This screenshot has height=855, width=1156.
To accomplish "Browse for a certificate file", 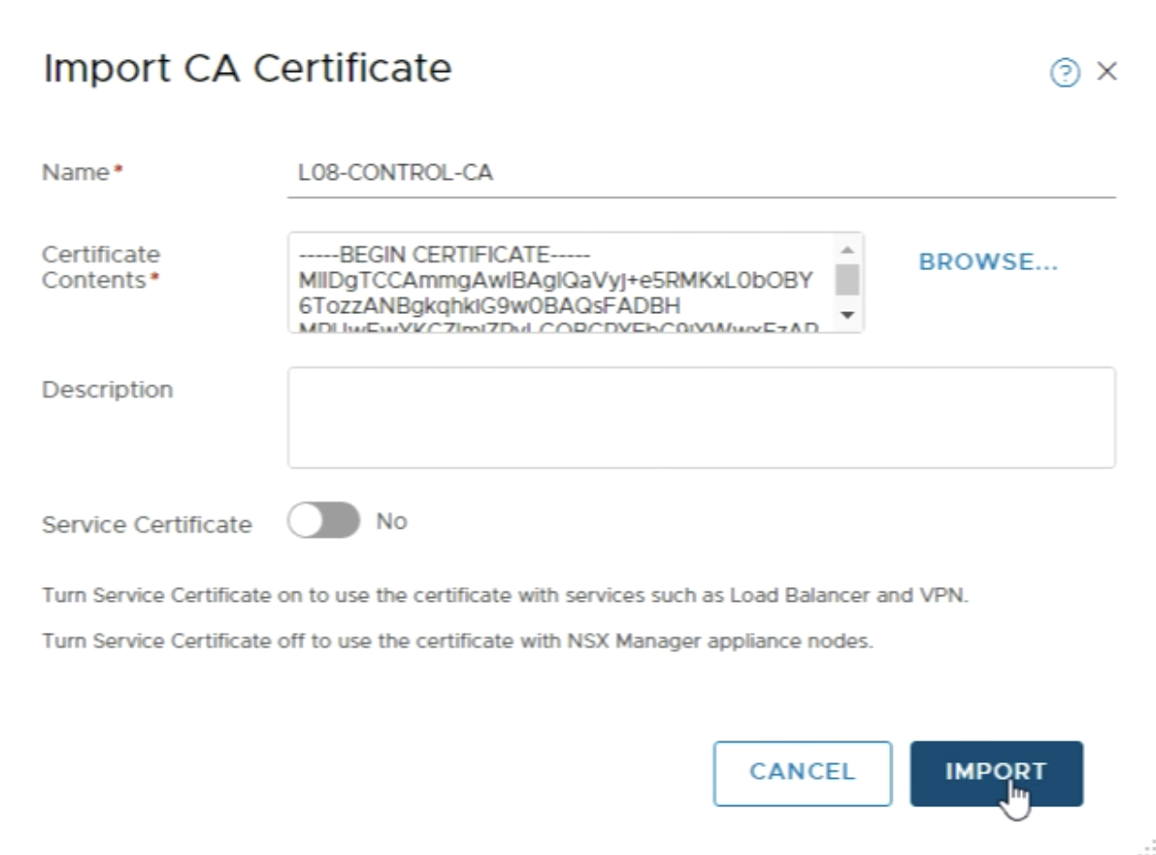I will coord(988,263).
